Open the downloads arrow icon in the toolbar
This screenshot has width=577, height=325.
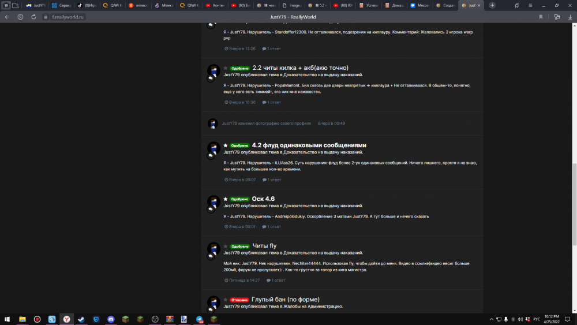coord(570,17)
